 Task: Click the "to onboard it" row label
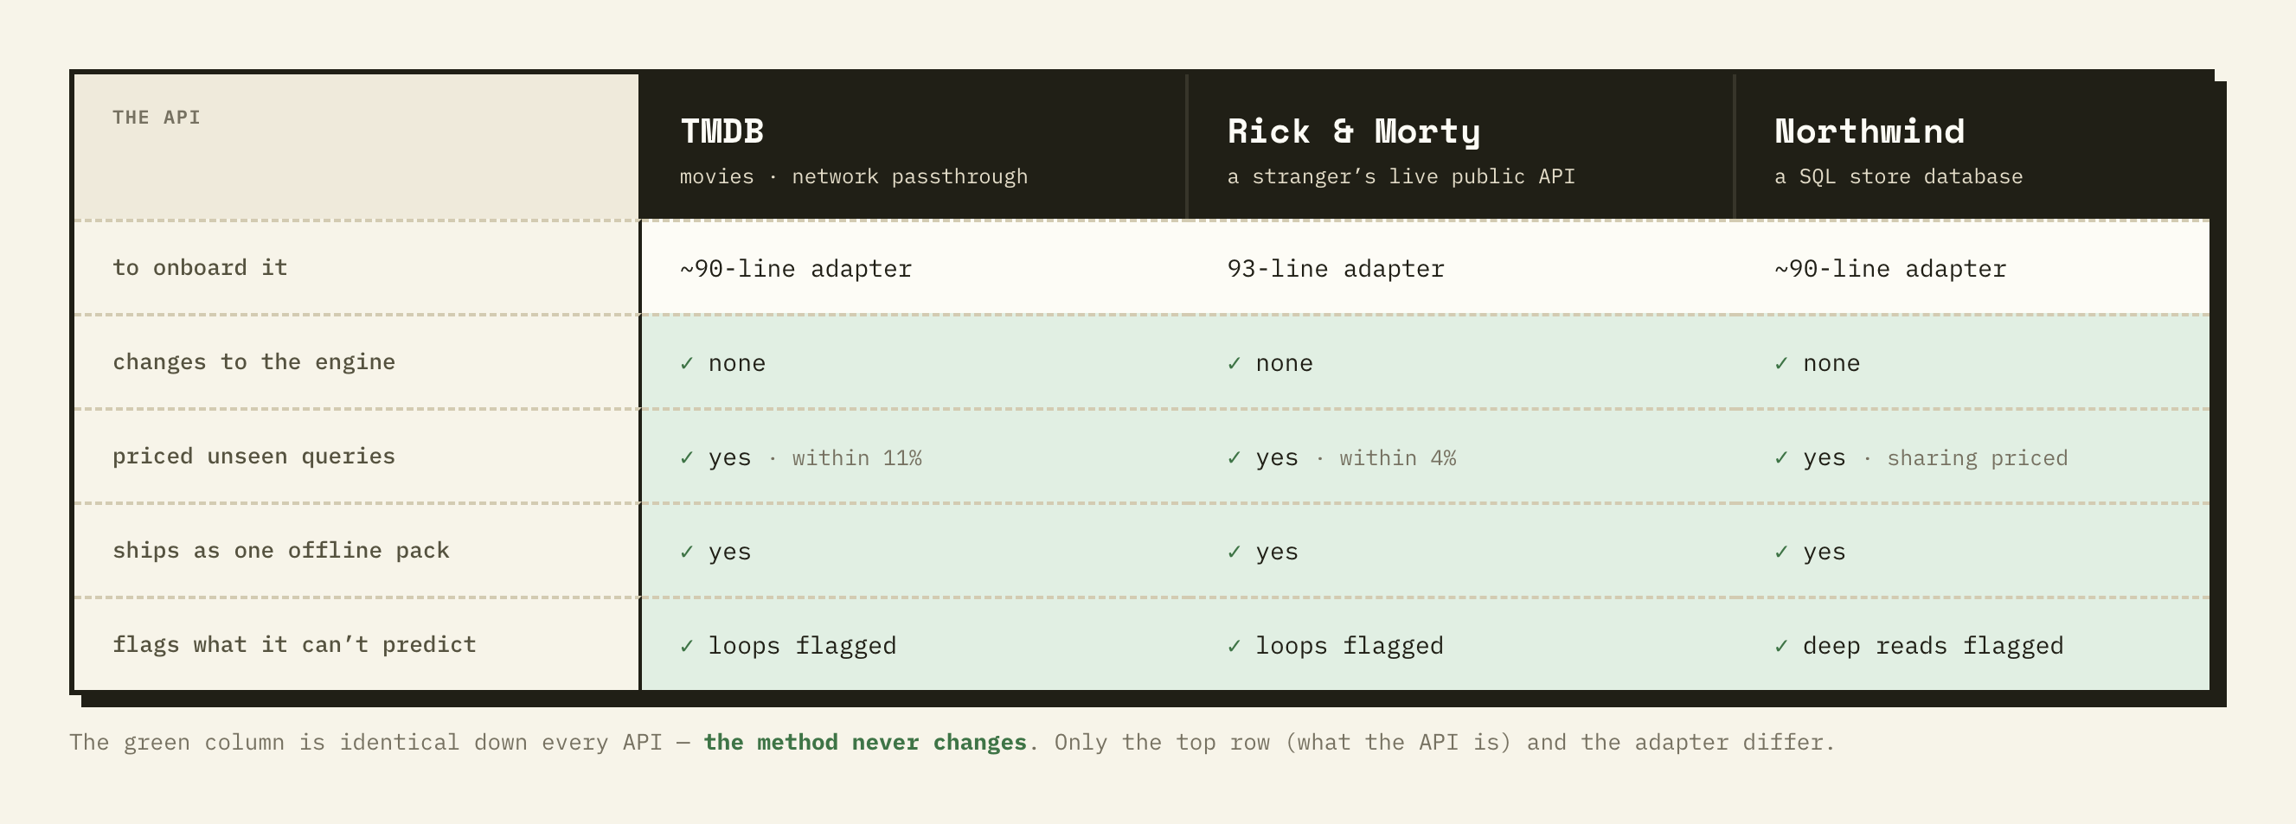click(x=200, y=268)
